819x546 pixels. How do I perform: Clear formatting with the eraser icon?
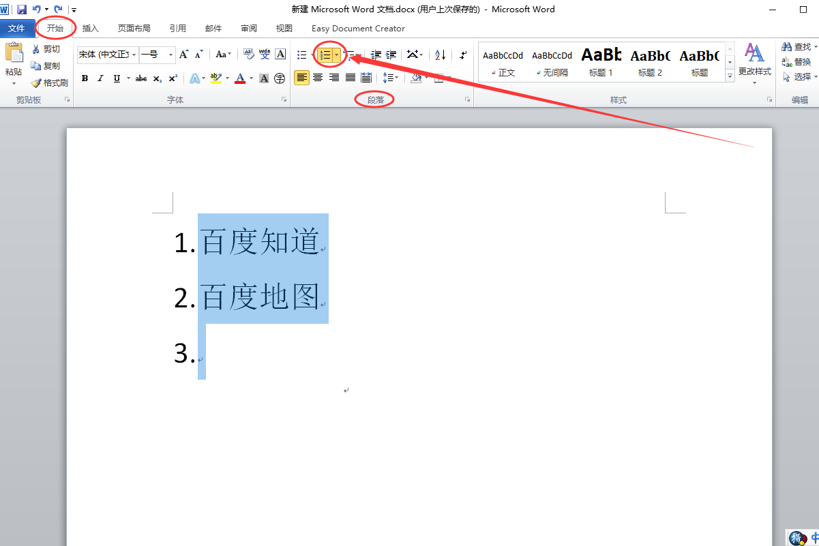click(x=248, y=55)
